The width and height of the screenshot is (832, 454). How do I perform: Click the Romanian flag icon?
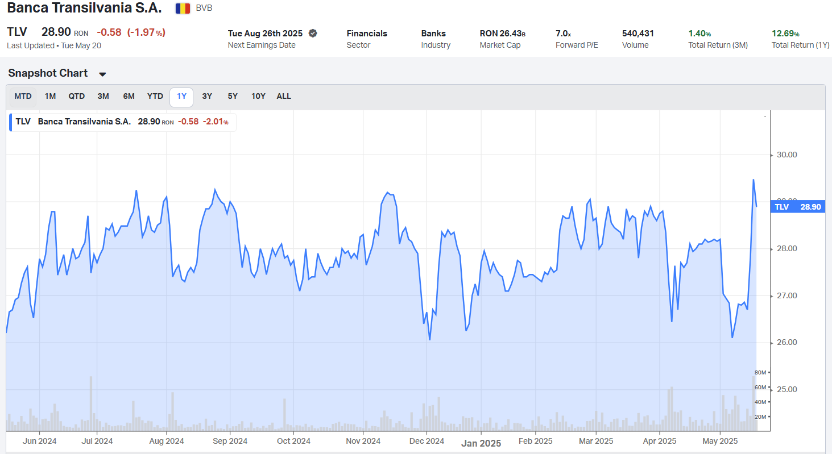(x=183, y=9)
